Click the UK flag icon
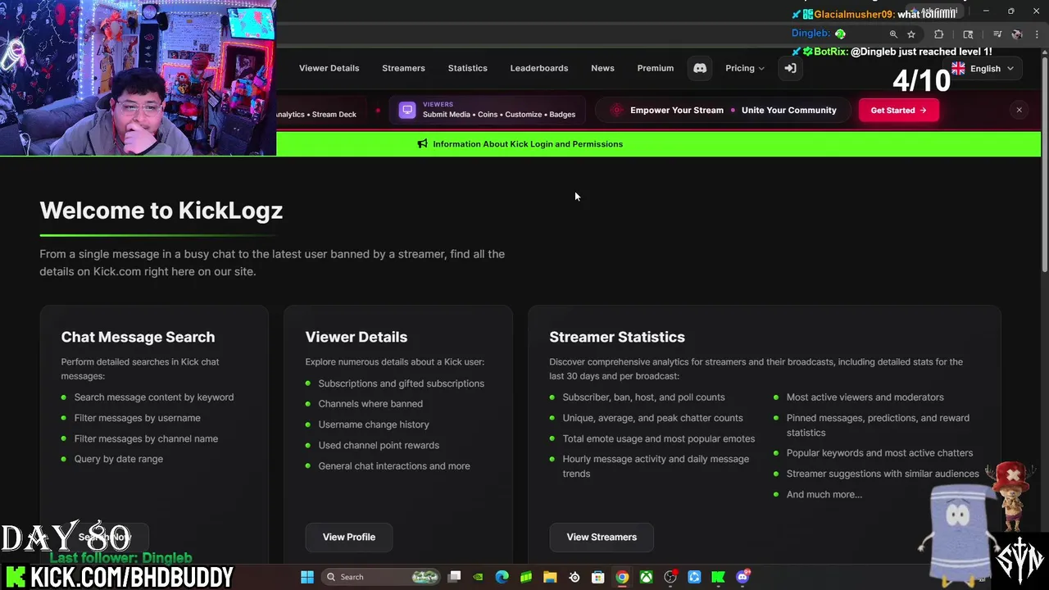 (958, 68)
